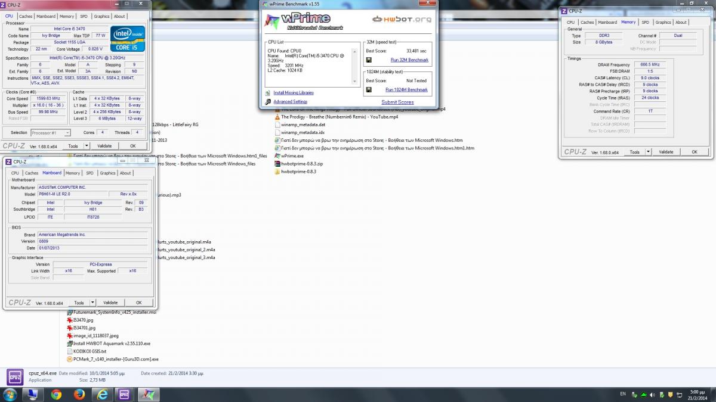Open Internet Explorer from the taskbar
Image resolution: width=716 pixels, height=402 pixels.
[x=102, y=394]
